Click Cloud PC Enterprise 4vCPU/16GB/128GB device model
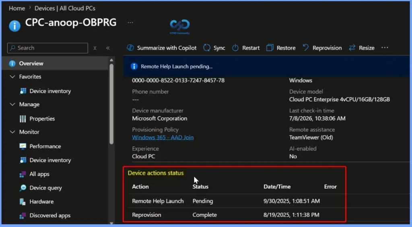Screen dimensions: 412x227 tap(340, 100)
